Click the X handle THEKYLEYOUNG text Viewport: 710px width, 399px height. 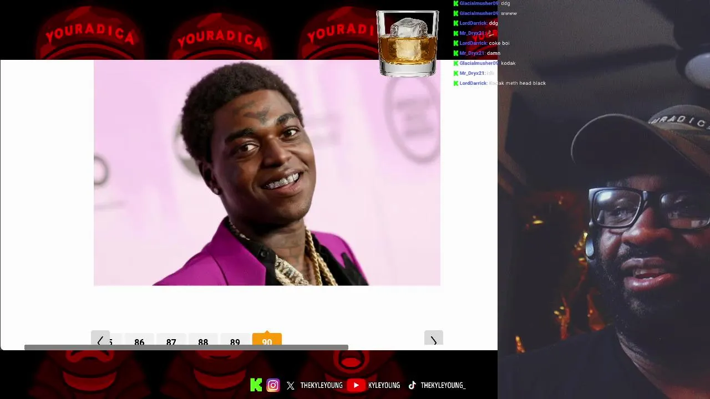click(321, 385)
